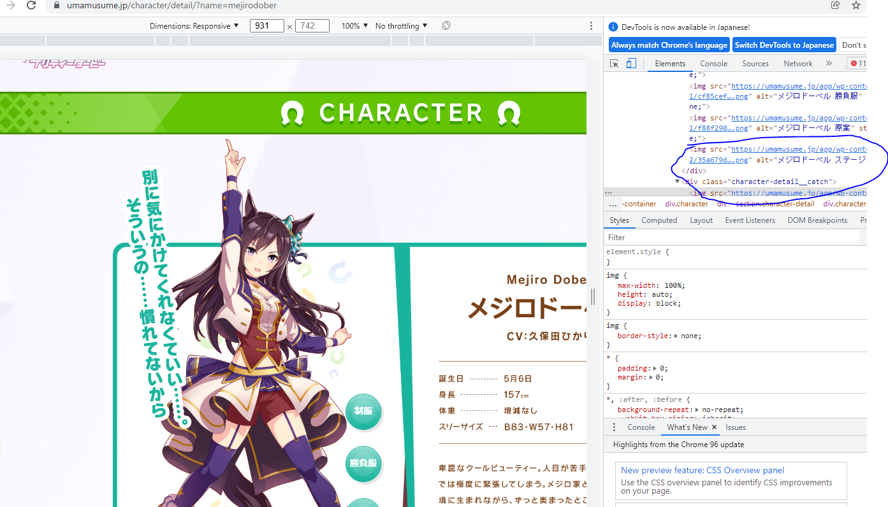Click the ellipsis beside selected DOM line
Screen dimensions: 888x507
(x=608, y=192)
